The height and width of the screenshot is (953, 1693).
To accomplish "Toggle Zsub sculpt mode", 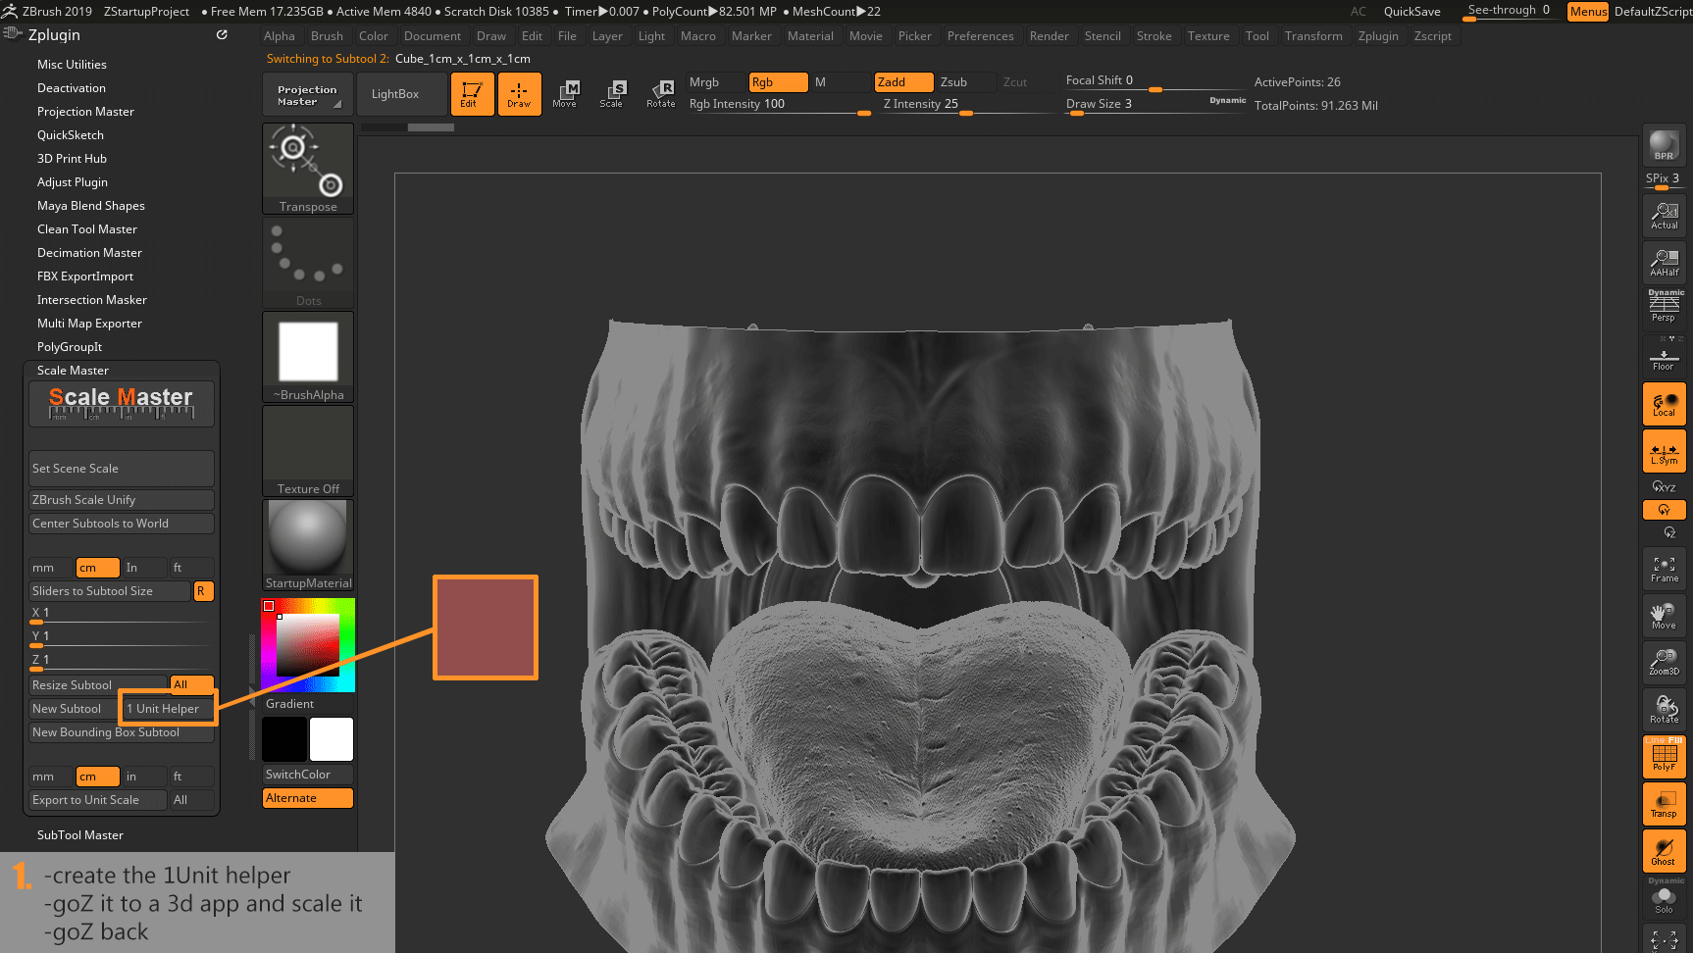I will click(953, 82).
